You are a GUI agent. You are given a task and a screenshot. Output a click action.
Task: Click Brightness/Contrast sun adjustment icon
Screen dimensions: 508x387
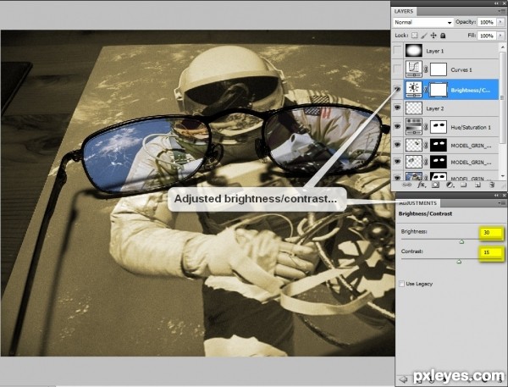click(414, 89)
